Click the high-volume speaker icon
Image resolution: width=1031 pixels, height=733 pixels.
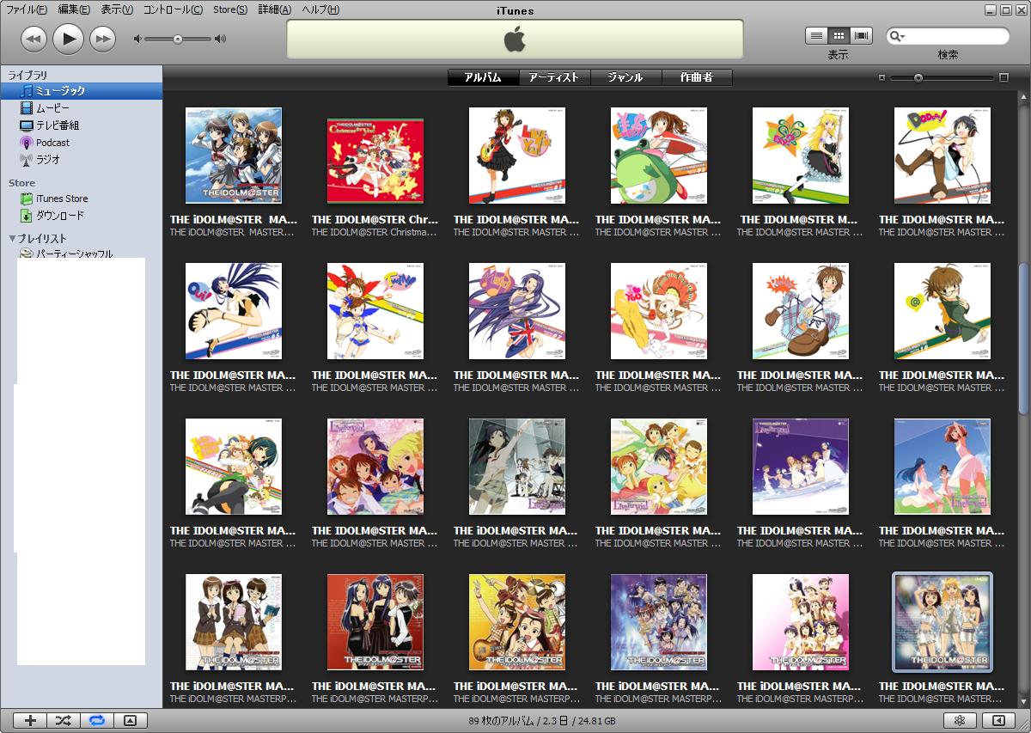point(220,39)
